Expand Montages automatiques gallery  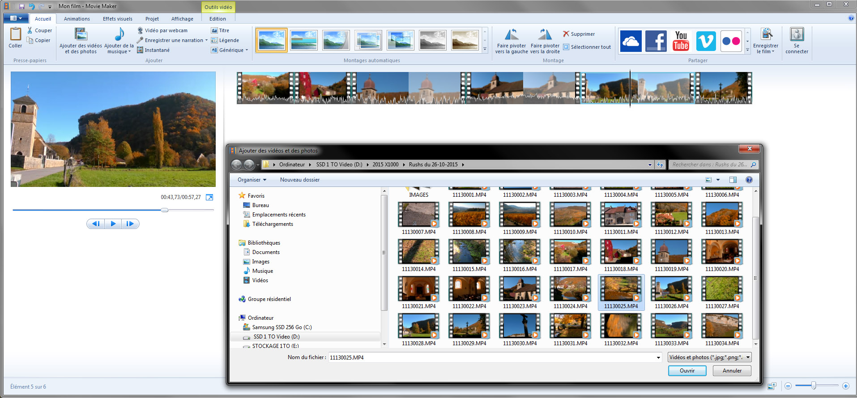coord(485,49)
